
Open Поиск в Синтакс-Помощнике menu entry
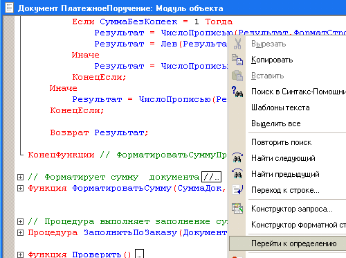tap(298, 92)
